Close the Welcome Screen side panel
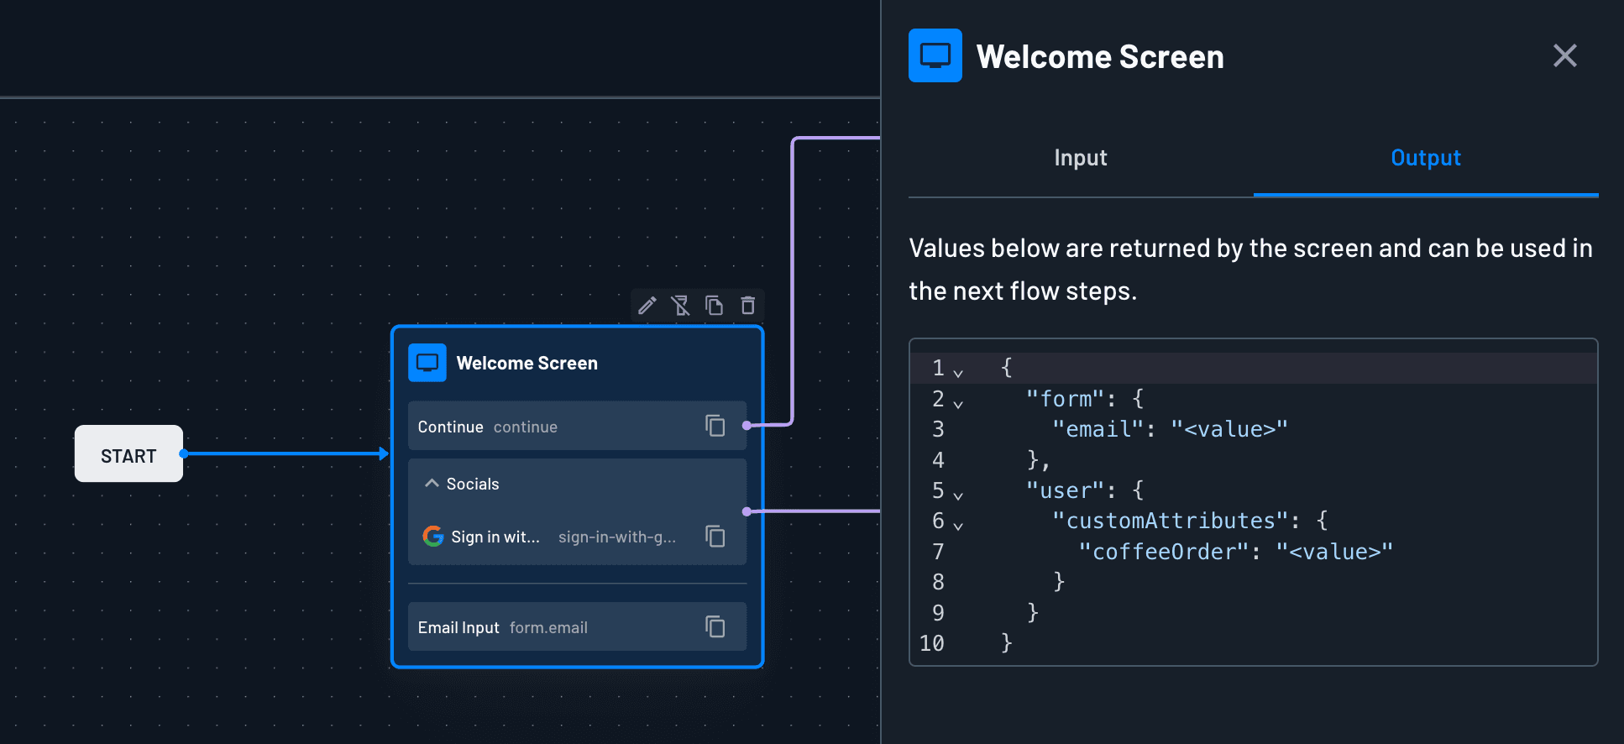This screenshot has height=744, width=1624. [1564, 55]
